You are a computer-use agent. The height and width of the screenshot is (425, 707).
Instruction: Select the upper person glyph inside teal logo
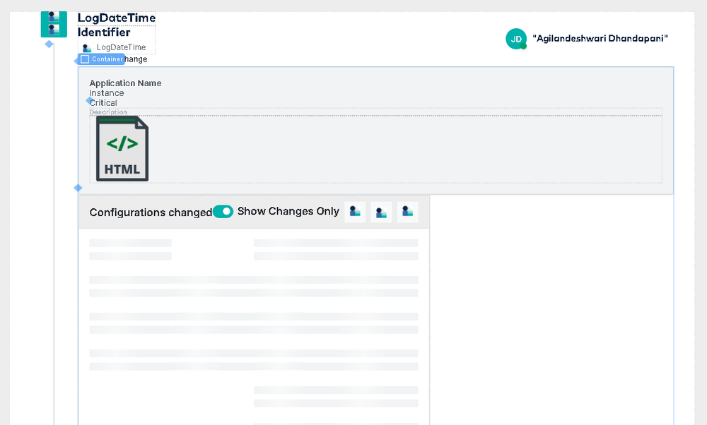(54, 17)
